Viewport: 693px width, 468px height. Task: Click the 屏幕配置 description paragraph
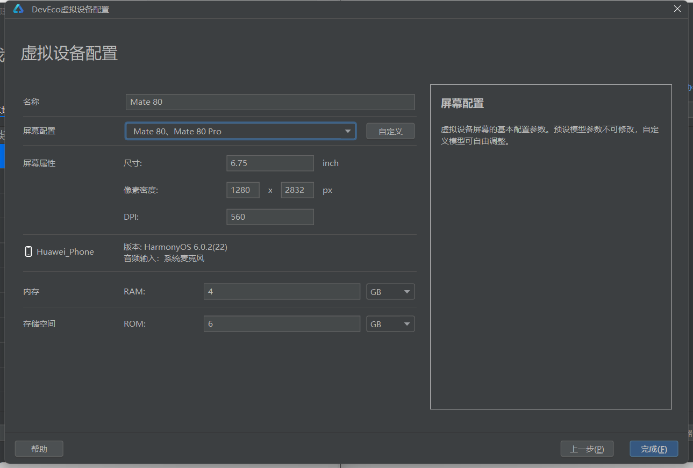(549, 136)
